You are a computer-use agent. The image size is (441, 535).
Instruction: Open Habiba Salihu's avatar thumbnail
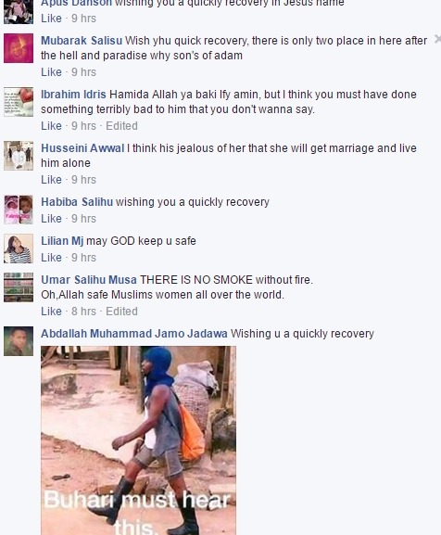point(19,210)
